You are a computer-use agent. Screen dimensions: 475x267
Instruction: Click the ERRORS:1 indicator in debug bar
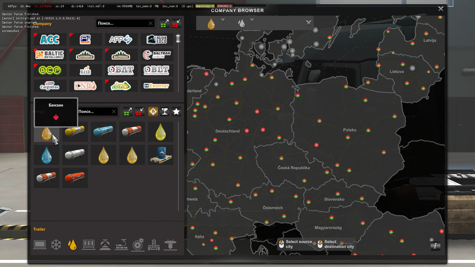[x=225, y=6]
